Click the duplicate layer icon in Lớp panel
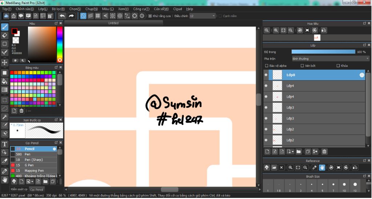 pyautogui.click(x=308, y=151)
